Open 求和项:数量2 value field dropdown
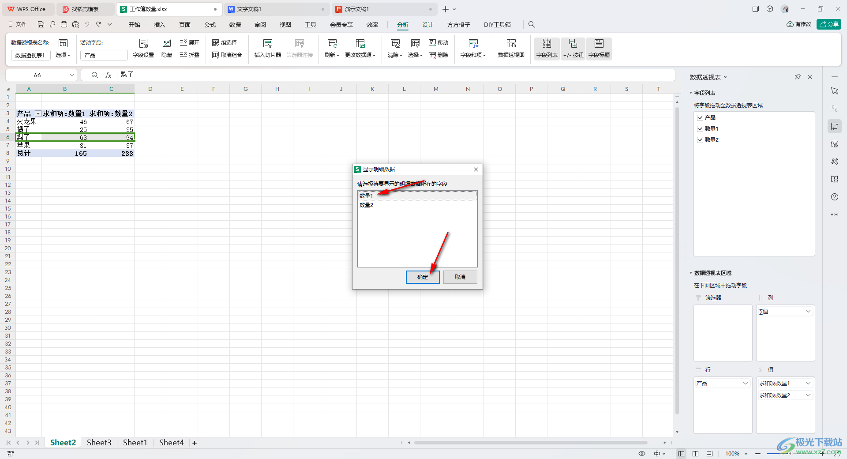 (x=808, y=395)
